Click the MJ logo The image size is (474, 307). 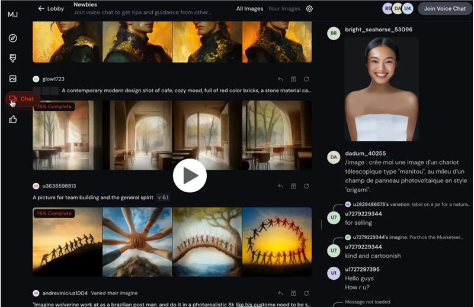[12, 14]
